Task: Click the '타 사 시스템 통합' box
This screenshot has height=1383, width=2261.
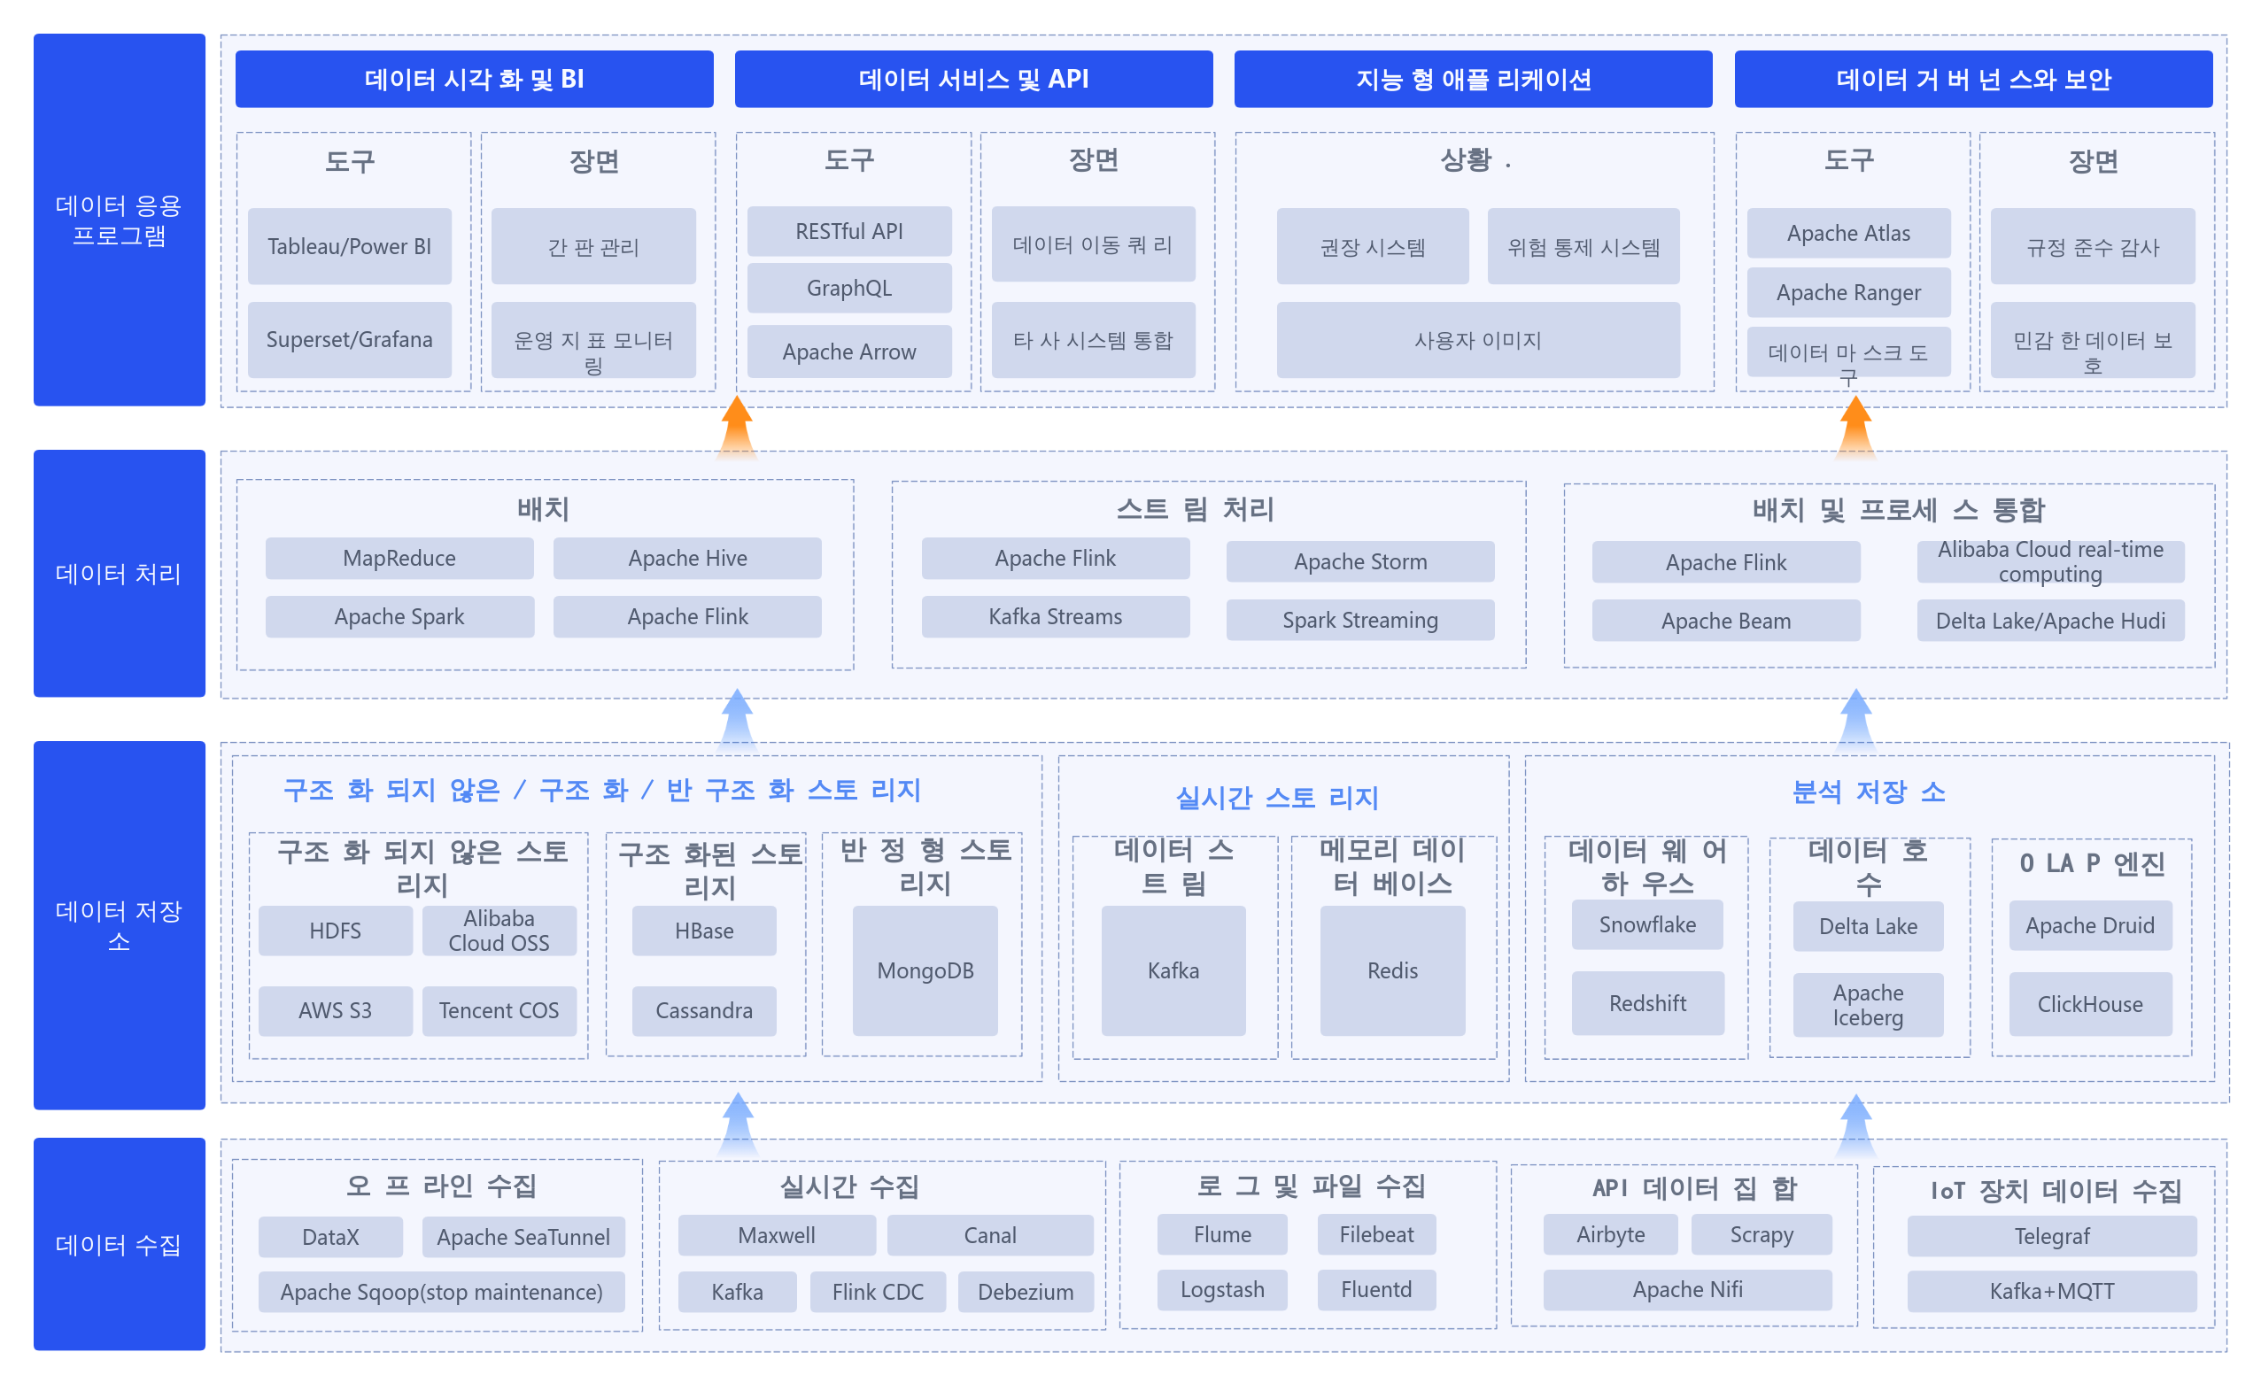Action: (x=1094, y=339)
